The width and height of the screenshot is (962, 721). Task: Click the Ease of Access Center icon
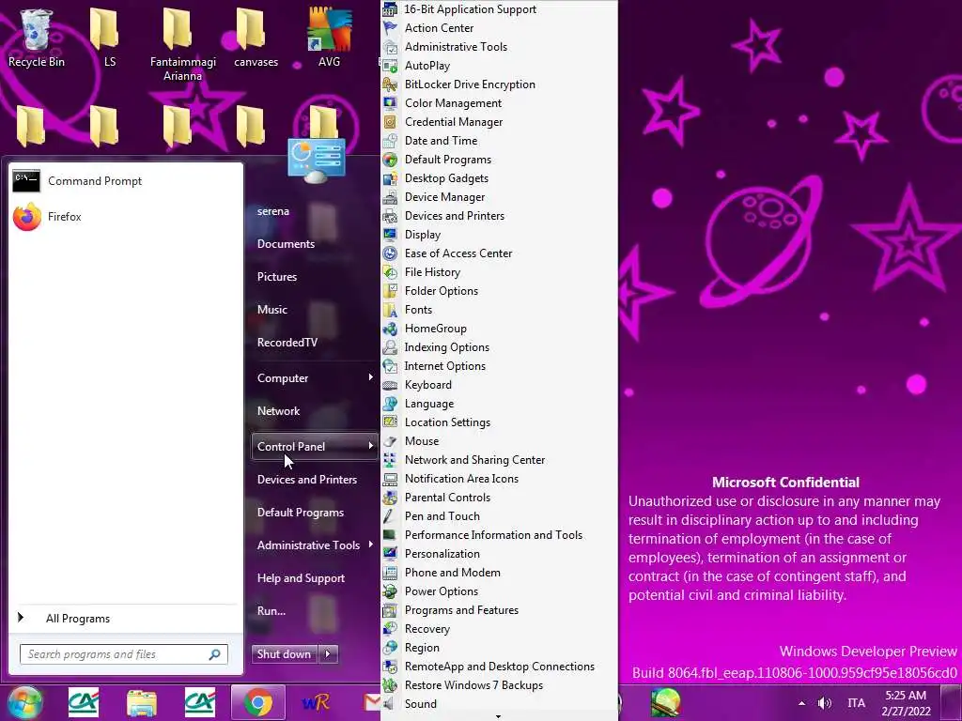tap(390, 253)
